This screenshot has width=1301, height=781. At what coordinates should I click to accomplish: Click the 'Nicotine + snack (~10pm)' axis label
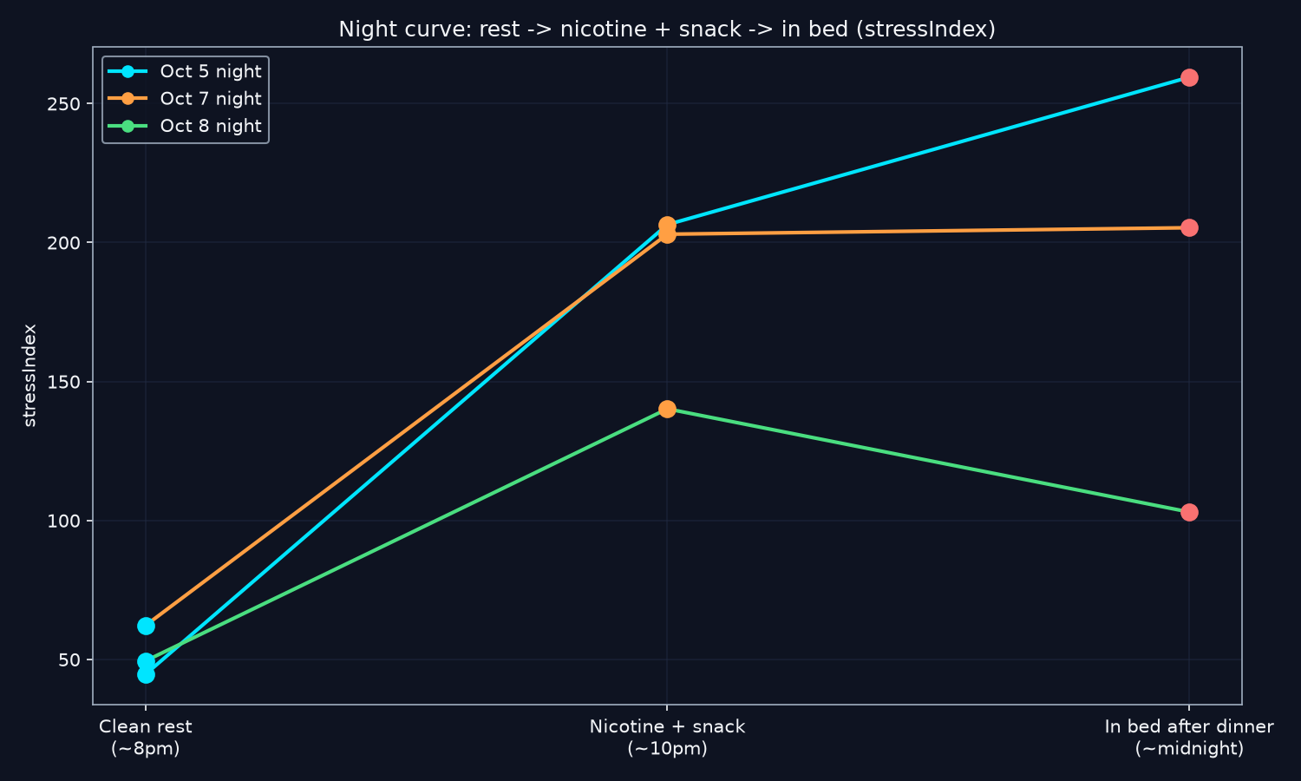667,738
